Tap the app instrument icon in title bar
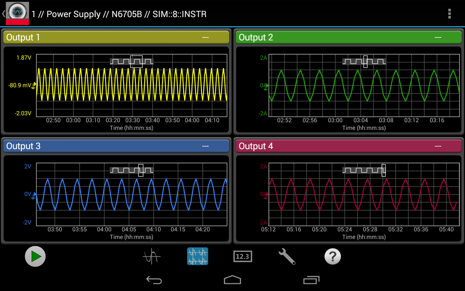The width and height of the screenshot is (465, 291). point(17,13)
